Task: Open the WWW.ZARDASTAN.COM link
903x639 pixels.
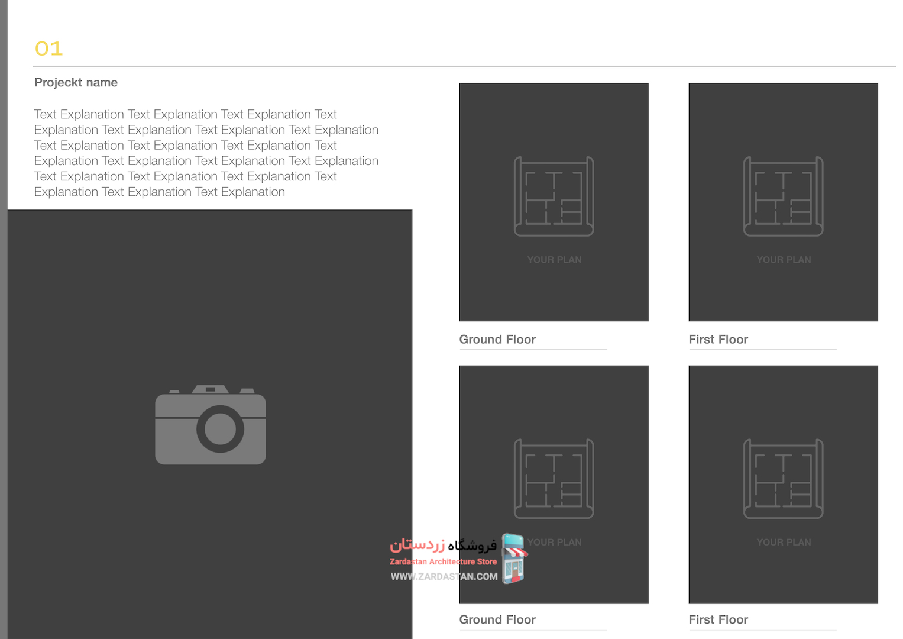Action: point(444,576)
